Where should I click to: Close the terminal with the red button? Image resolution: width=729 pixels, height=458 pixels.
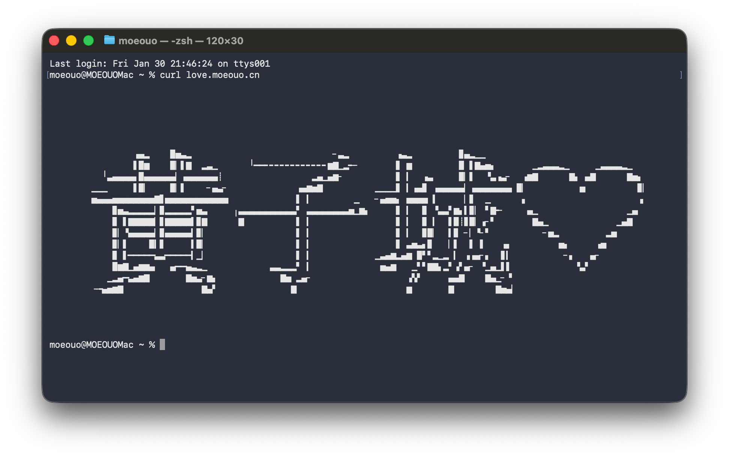54,40
